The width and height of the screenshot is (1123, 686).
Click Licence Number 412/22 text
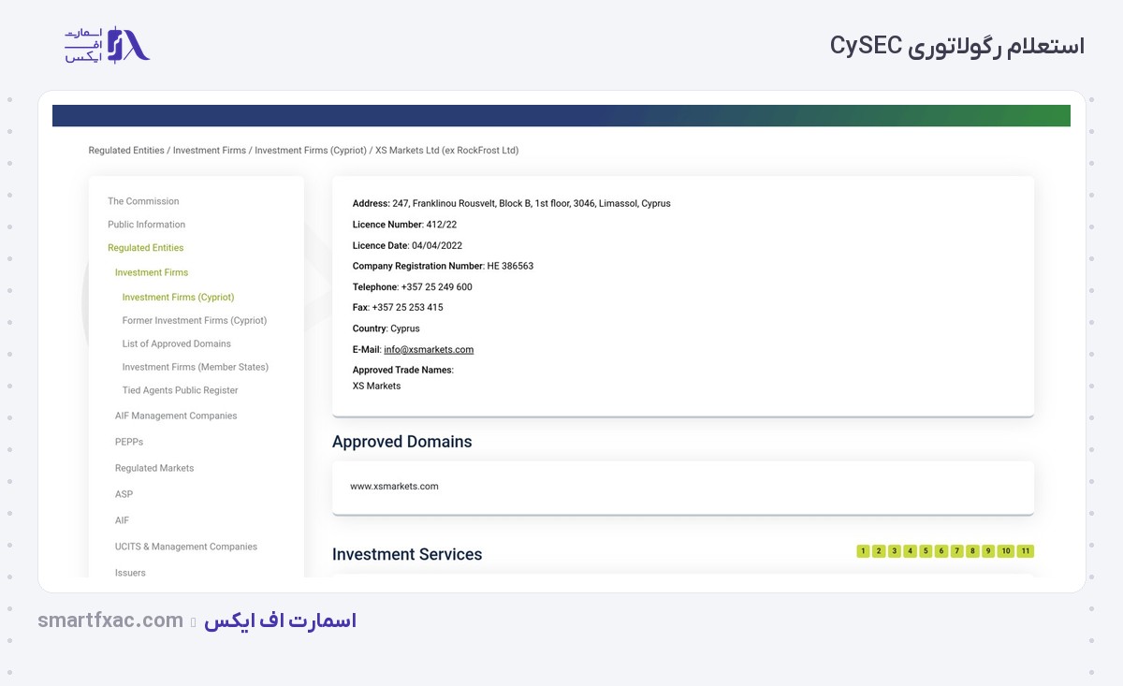pyautogui.click(x=404, y=225)
